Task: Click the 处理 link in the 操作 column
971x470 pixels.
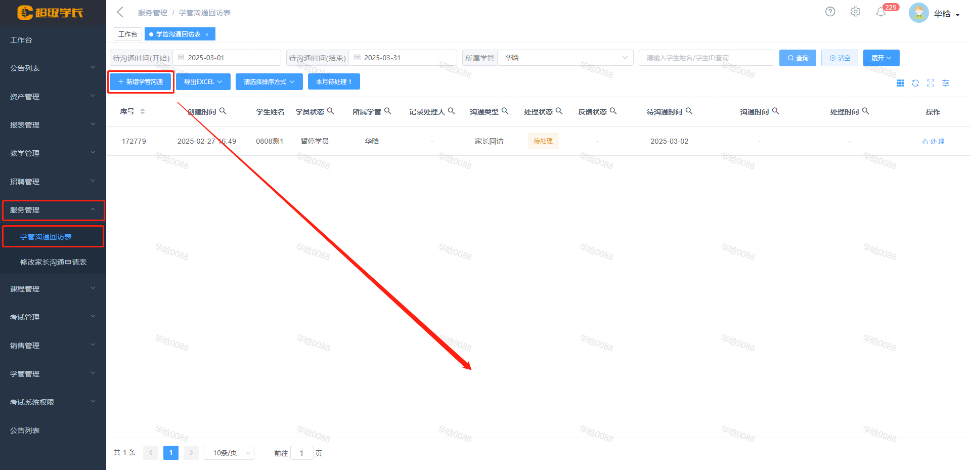Action: coord(933,141)
